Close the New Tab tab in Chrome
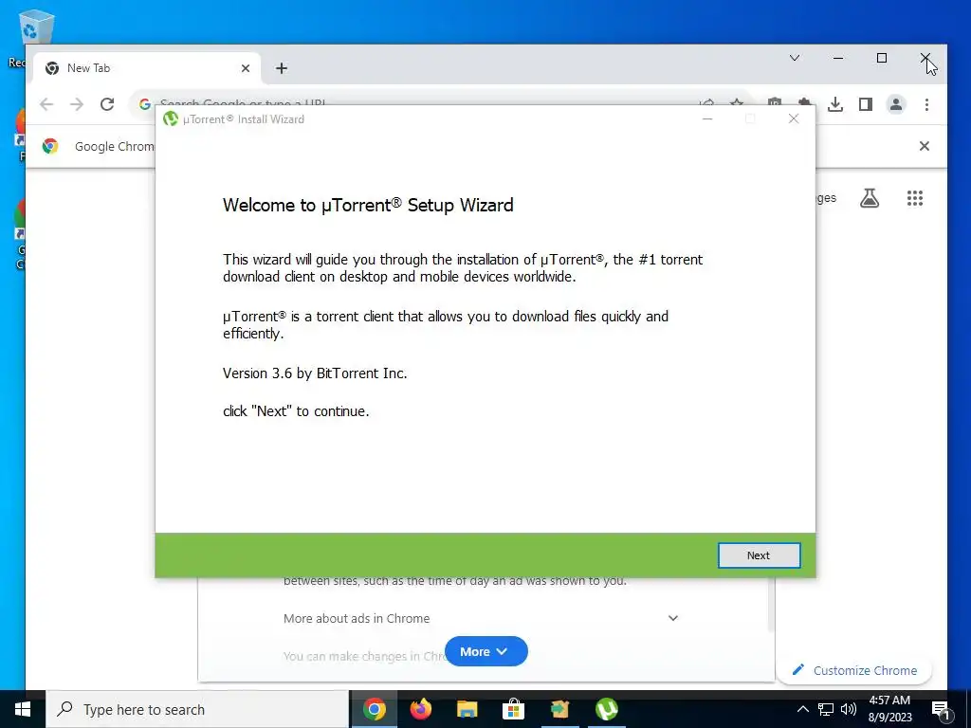Viewport: 971px width, 728px height. tap(246, 68)
